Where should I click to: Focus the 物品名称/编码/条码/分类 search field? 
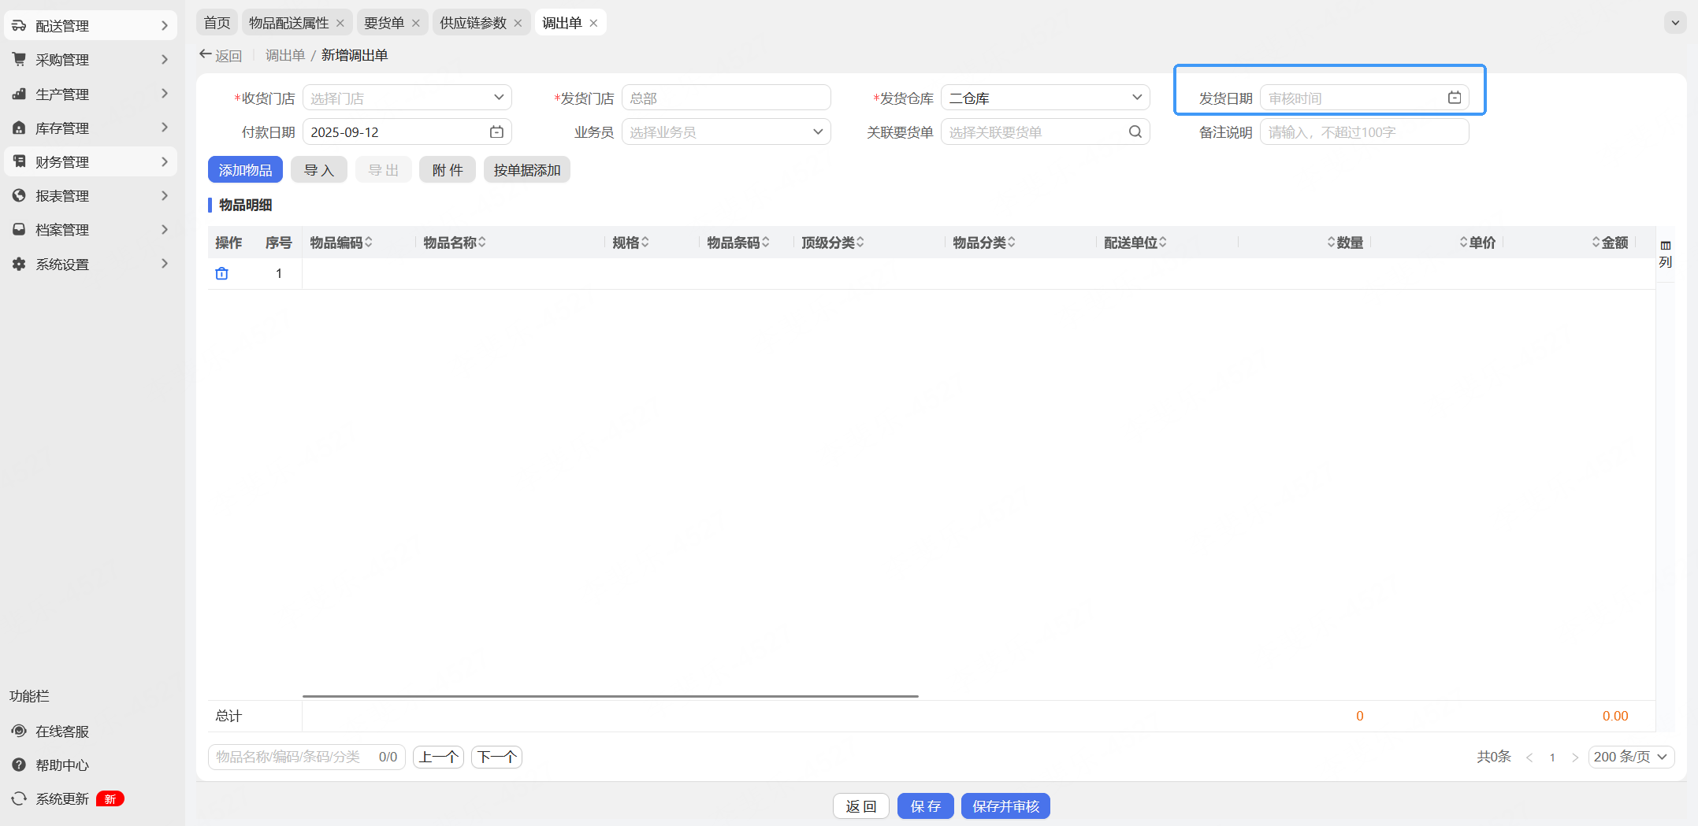point(307,757)
